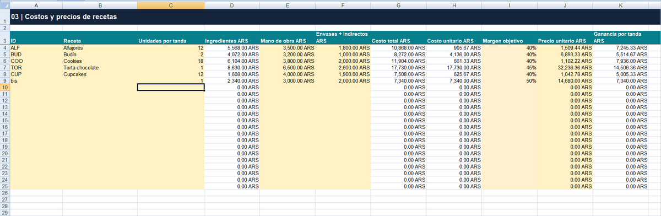Screen dimensions: 661x216
Task: Select column H header
Action: pyautogui.click(x=454, y=5)
